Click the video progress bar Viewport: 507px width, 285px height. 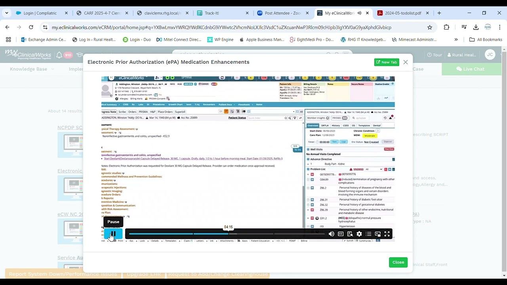pos(227,234)
